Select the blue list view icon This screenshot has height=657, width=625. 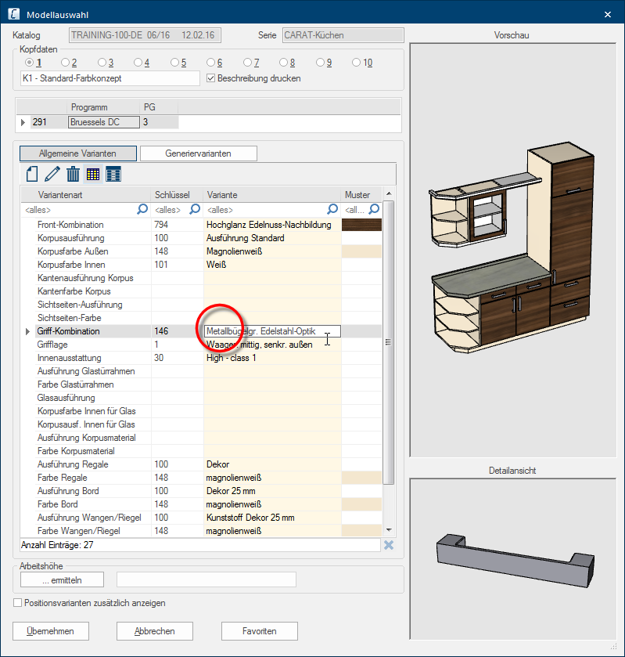pos(113,174)
